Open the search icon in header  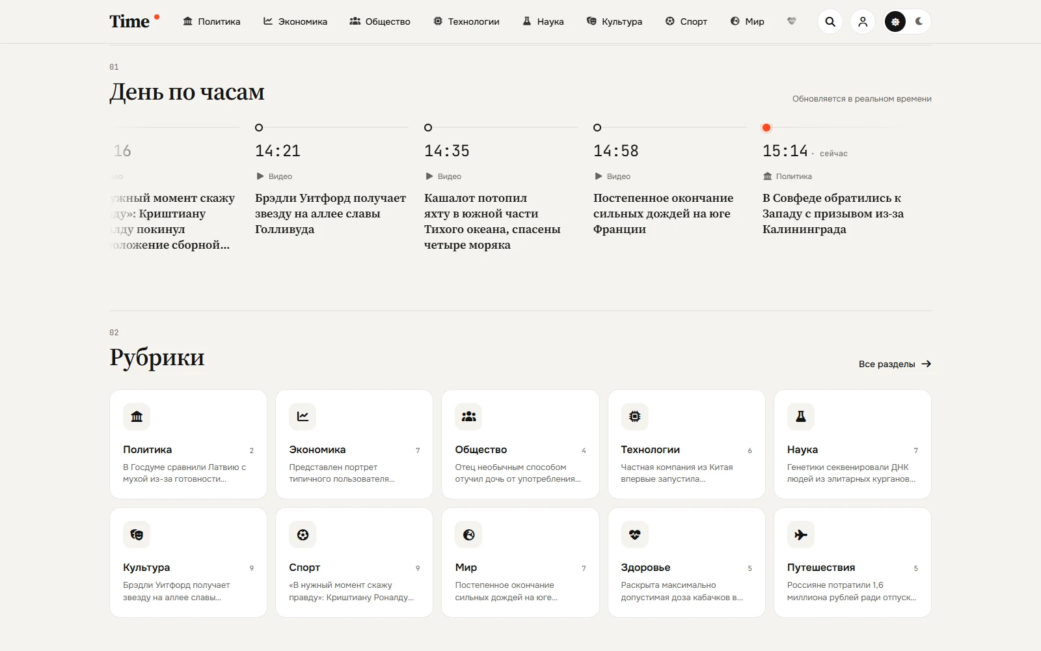coord(830,21)
